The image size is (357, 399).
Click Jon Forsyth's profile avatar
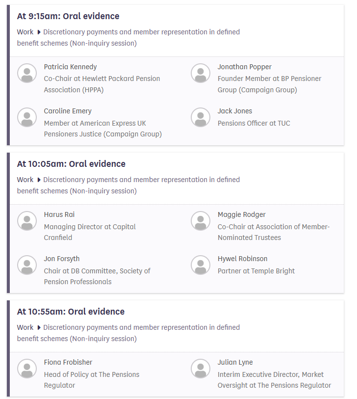(27, 265)
